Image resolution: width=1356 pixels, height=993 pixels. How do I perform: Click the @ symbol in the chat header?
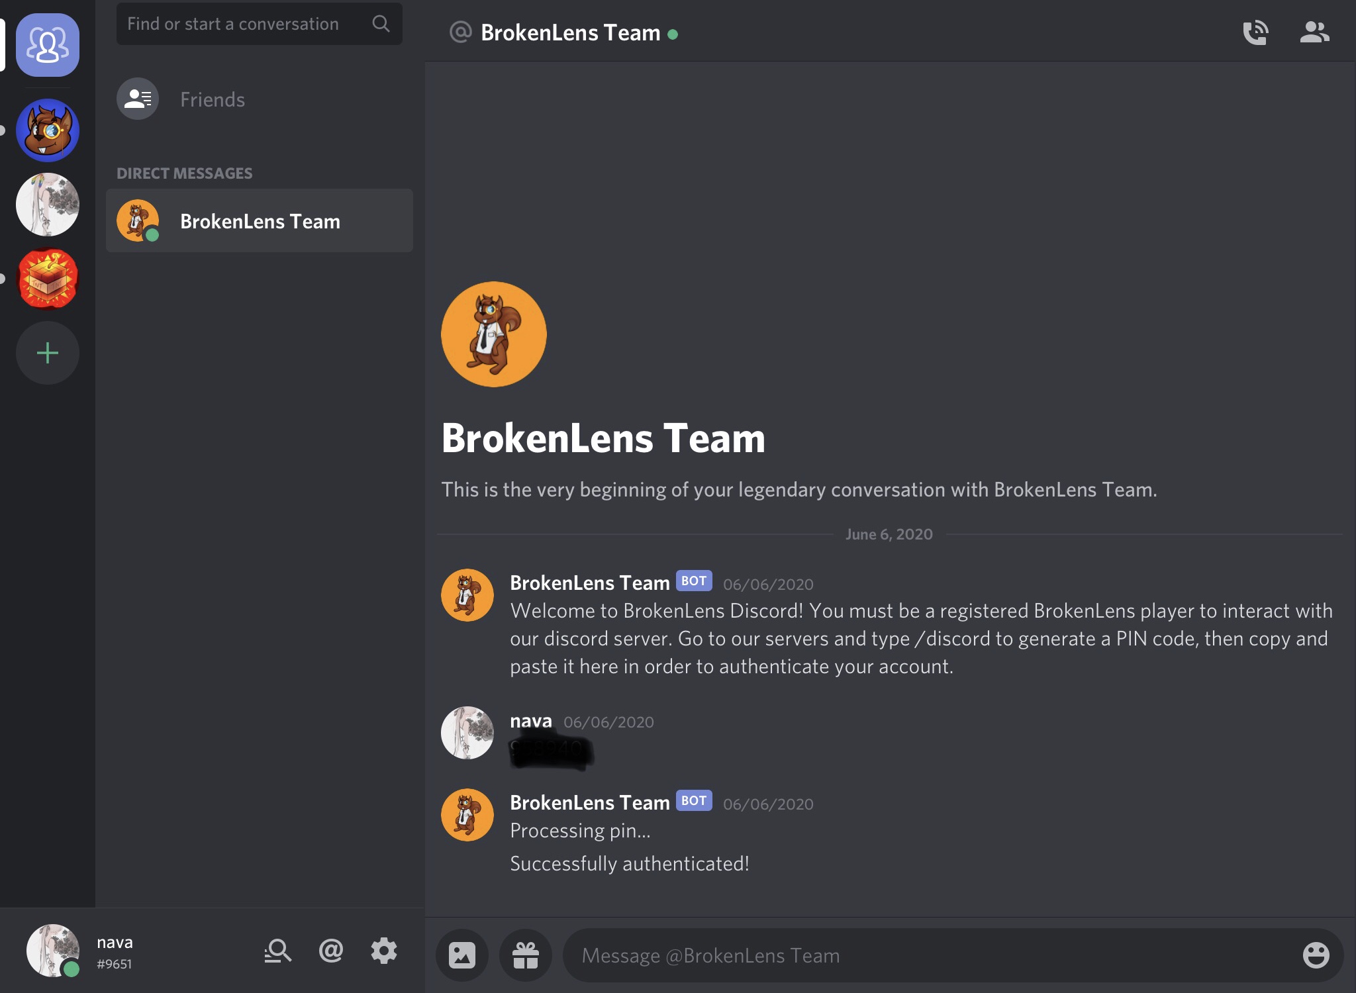[x=460, y=32]
